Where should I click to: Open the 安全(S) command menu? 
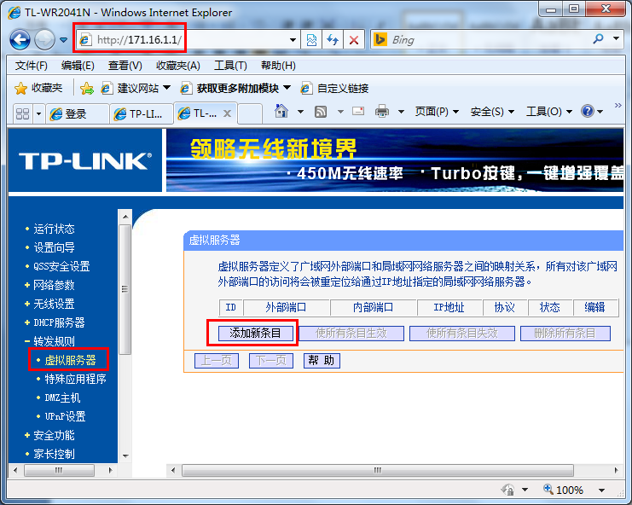tap(492, 112)
